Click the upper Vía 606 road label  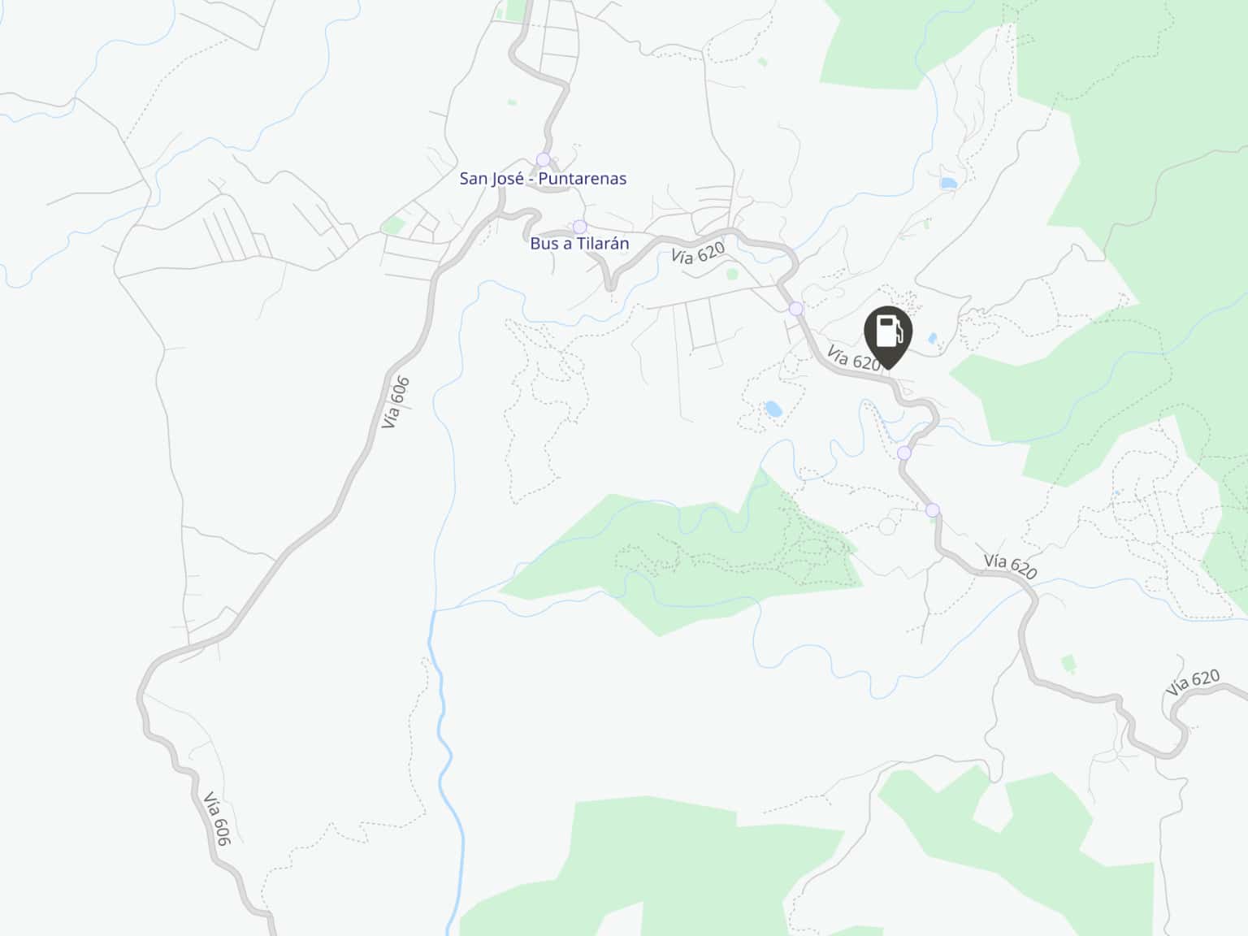click(396, 402)
